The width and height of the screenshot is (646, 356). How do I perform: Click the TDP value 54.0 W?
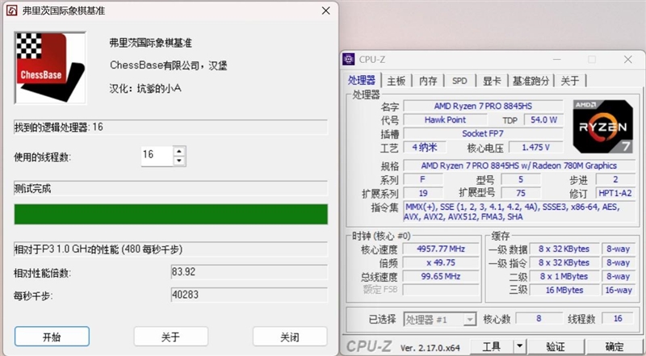pyautogui.click(x=543, y=119)
